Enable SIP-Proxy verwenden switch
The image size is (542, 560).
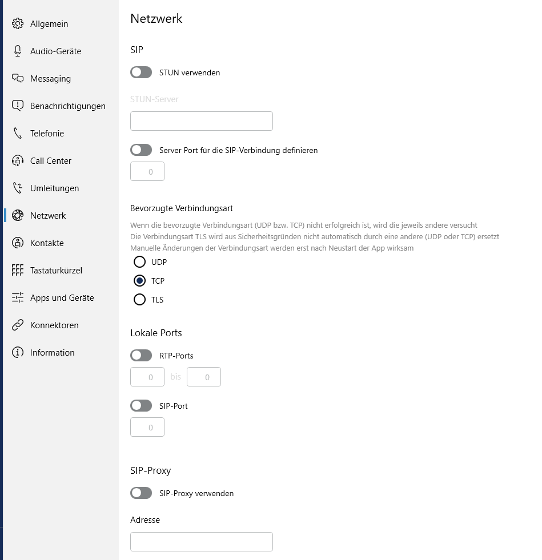point(141,493)
